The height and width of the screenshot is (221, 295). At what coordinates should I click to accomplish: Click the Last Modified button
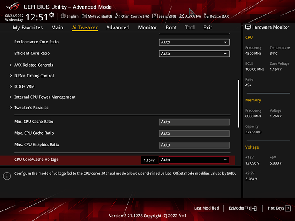(x=206, y=208)
